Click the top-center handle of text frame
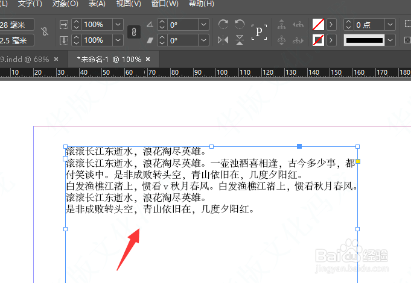This screenshot has width=411, height=283. coord(211,147)
